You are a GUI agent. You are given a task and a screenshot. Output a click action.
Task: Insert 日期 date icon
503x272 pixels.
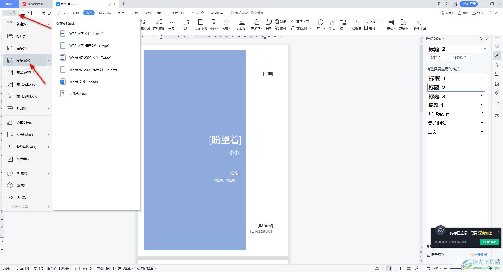[x=269, y=25]
